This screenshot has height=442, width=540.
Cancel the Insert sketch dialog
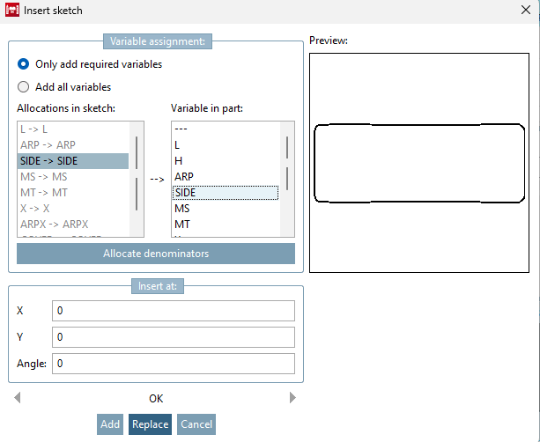click(196, 424)
